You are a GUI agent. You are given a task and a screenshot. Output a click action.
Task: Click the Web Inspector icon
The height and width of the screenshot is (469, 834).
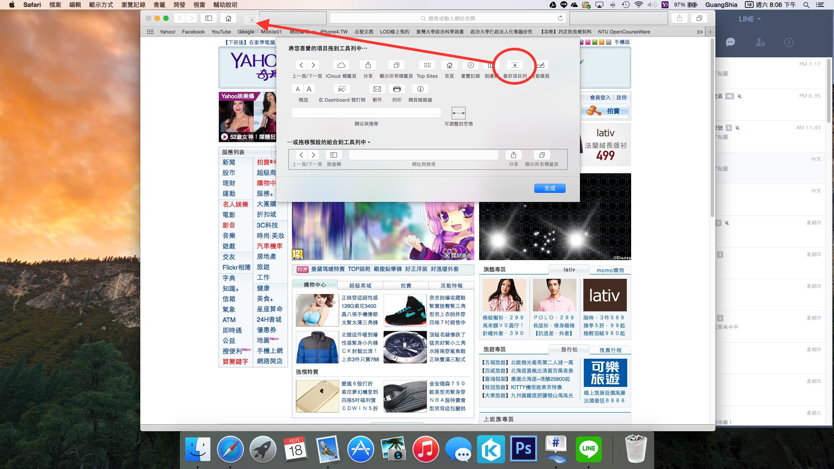tap(420, 89)
